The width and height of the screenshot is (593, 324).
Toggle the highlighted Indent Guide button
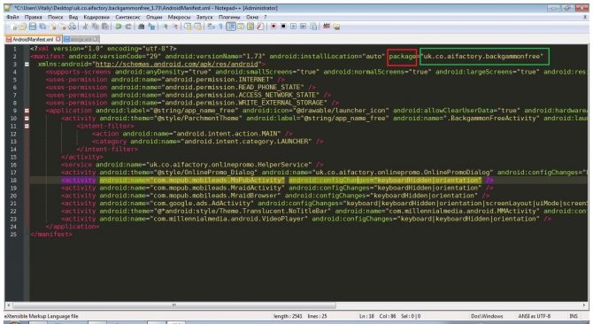pos(231,27)
